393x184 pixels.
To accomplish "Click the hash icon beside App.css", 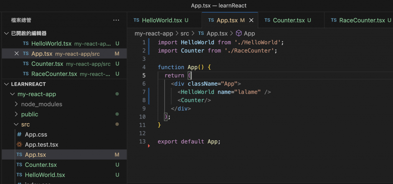I will [19, 135].
